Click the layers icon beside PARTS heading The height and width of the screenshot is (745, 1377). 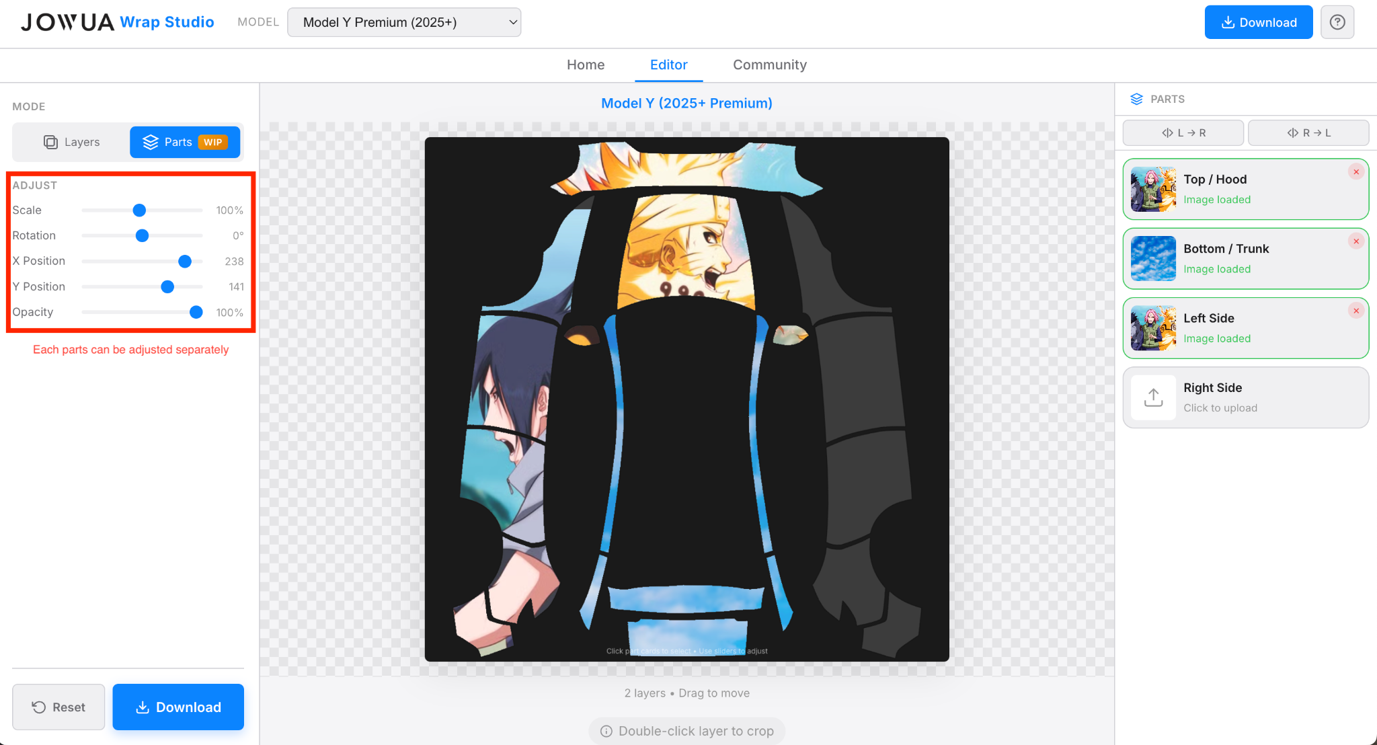[x=1137, y=99]
